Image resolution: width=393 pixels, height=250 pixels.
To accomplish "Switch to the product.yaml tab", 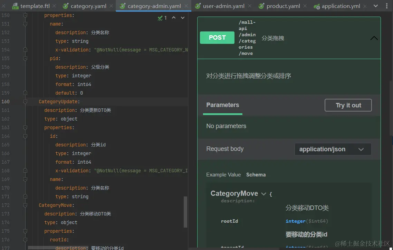I will [283, 6].
